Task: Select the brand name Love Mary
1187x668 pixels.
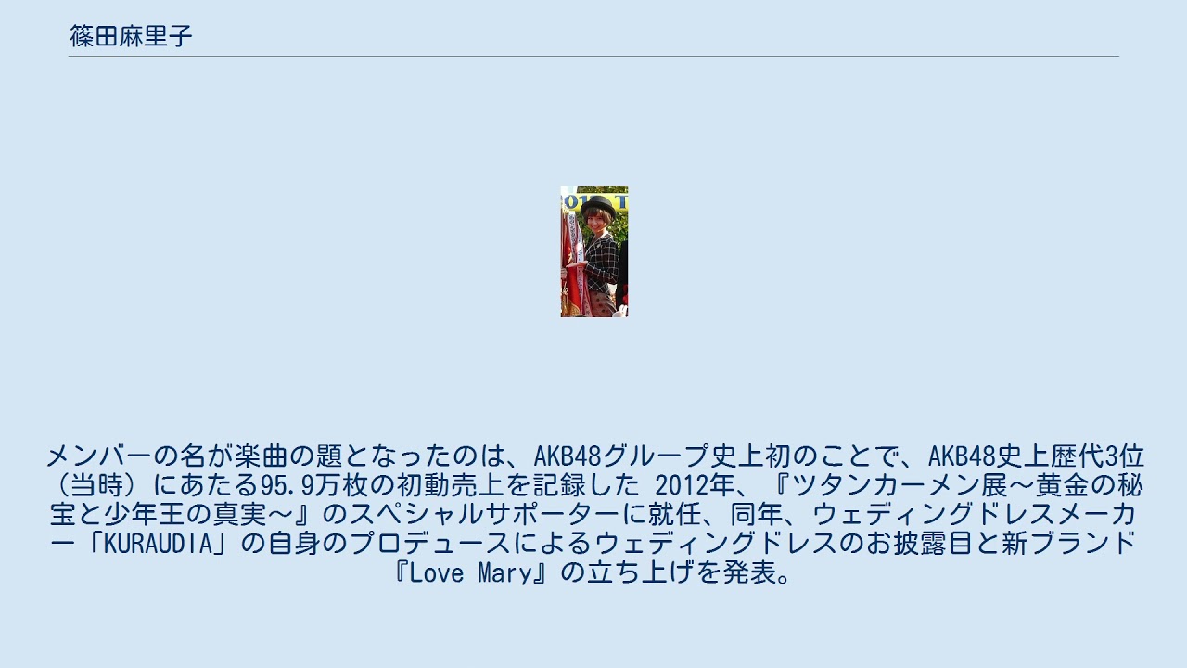Action: tap(469, 572)
